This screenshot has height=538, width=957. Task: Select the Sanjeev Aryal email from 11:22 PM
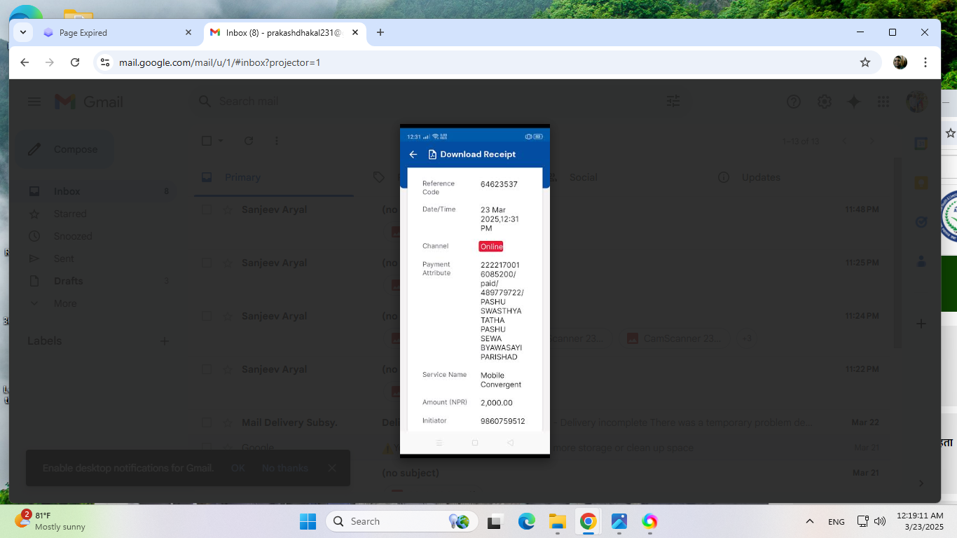(x=207, y=369)
